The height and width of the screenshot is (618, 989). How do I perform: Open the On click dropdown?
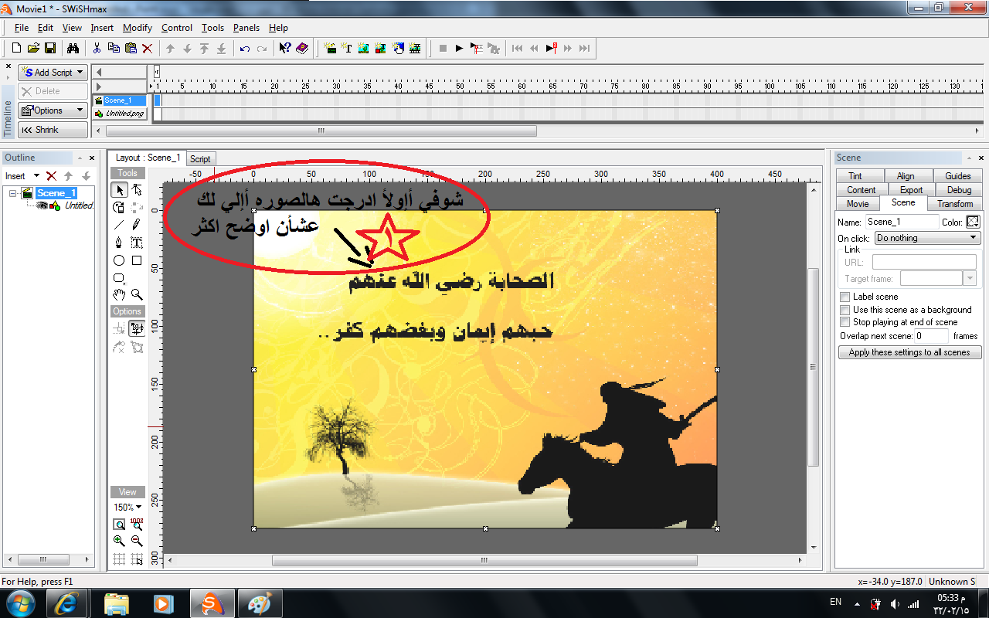[927, 238]
